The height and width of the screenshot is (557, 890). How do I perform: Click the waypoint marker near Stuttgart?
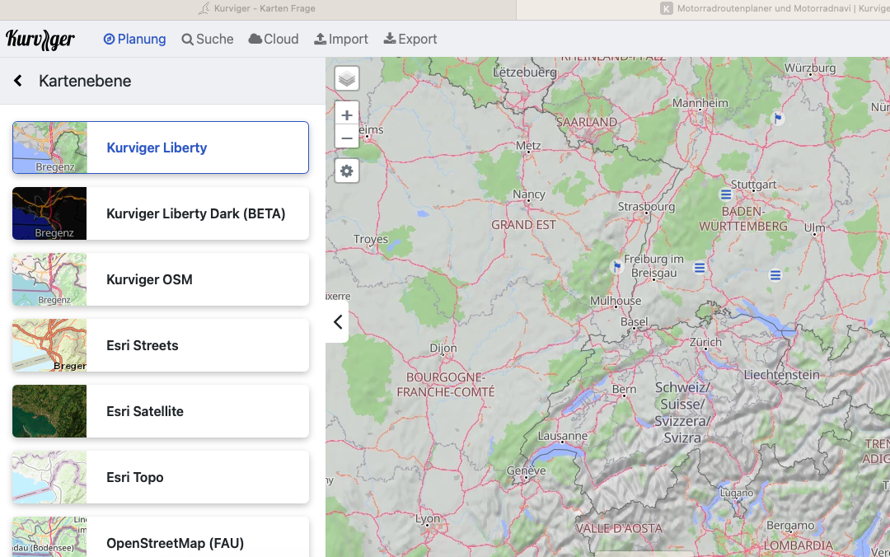(725, 194)
